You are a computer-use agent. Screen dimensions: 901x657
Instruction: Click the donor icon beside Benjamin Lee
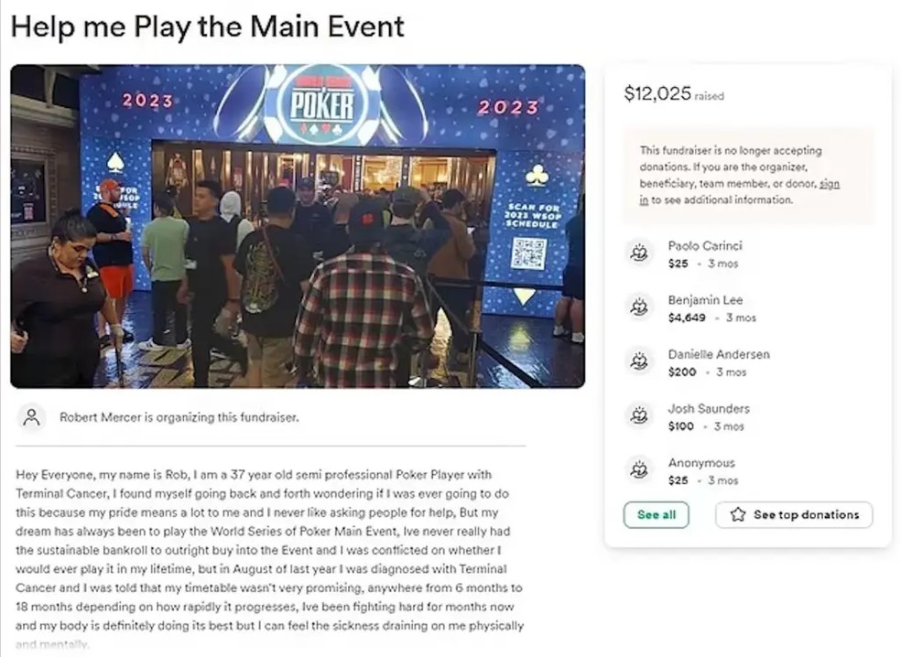[640, 307]
